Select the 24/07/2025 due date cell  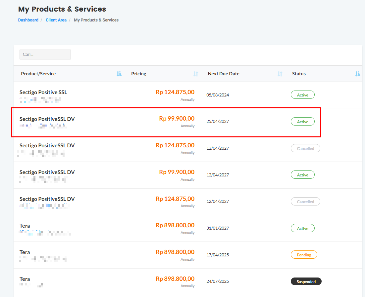[218, 281]
